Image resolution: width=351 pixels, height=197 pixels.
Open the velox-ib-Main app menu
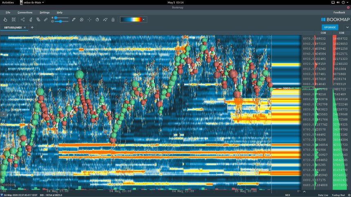tap(33, 2)
